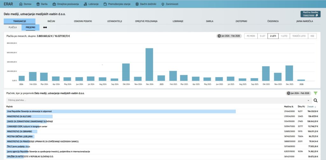Open the payer filter dropdown arrow

pyautogui.click(x=308, y=100)
